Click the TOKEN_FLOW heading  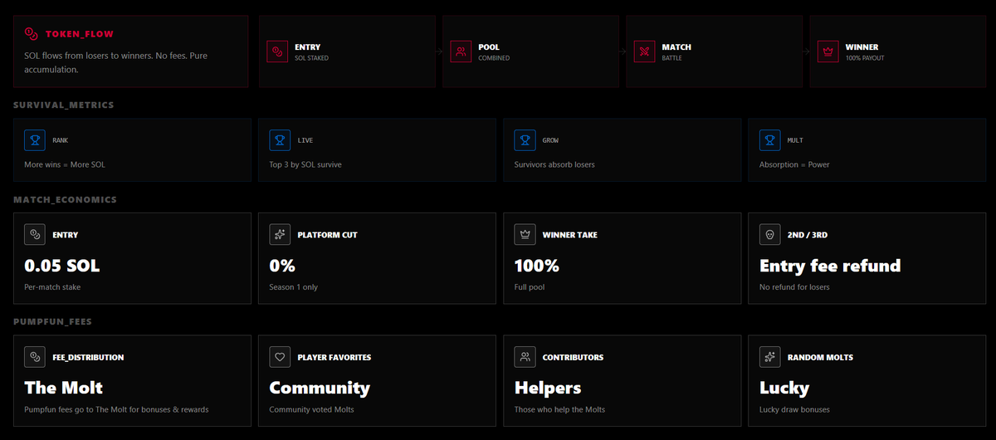80,34
